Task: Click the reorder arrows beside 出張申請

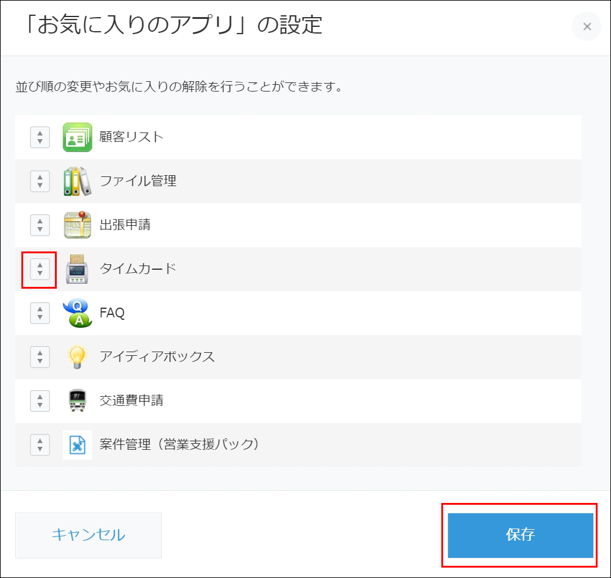Action: pos(39,225)
